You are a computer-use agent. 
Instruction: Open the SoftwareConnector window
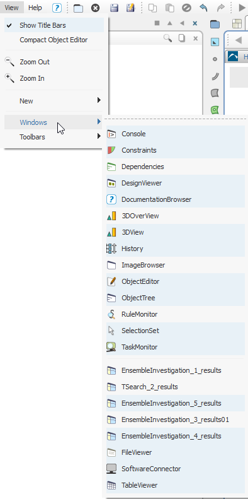[175, 469]
